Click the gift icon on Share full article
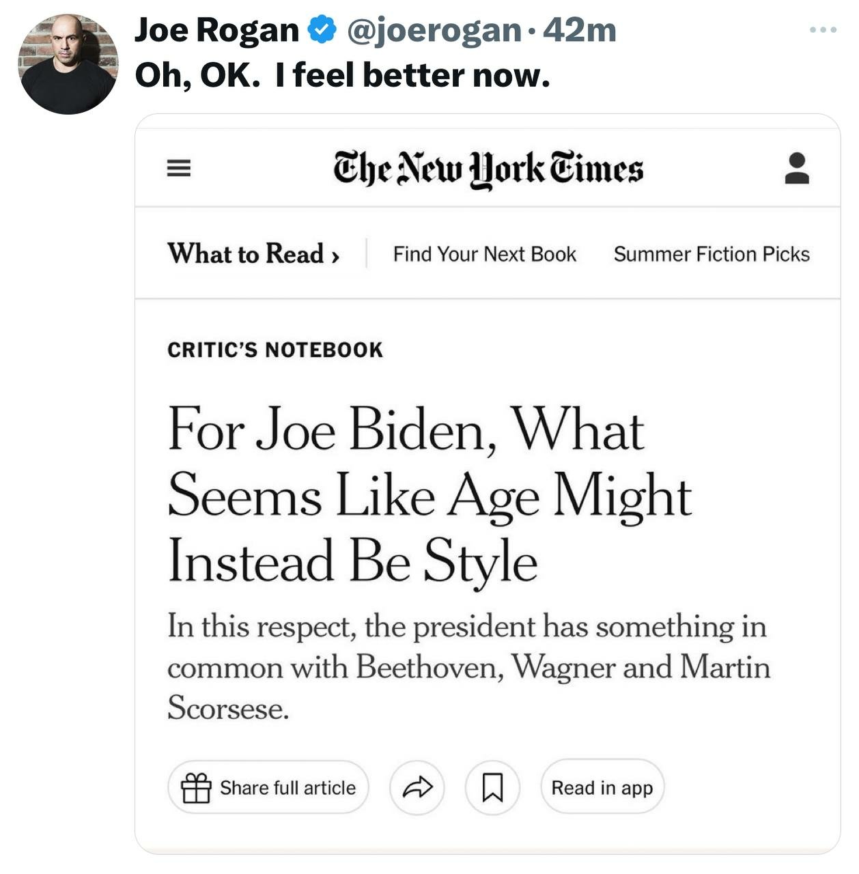Image resolution: width=859 pixels, height=874 pixels. (197, 787)
